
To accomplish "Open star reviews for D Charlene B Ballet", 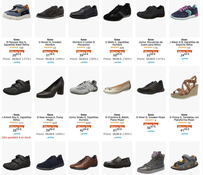I will point(115,122).
